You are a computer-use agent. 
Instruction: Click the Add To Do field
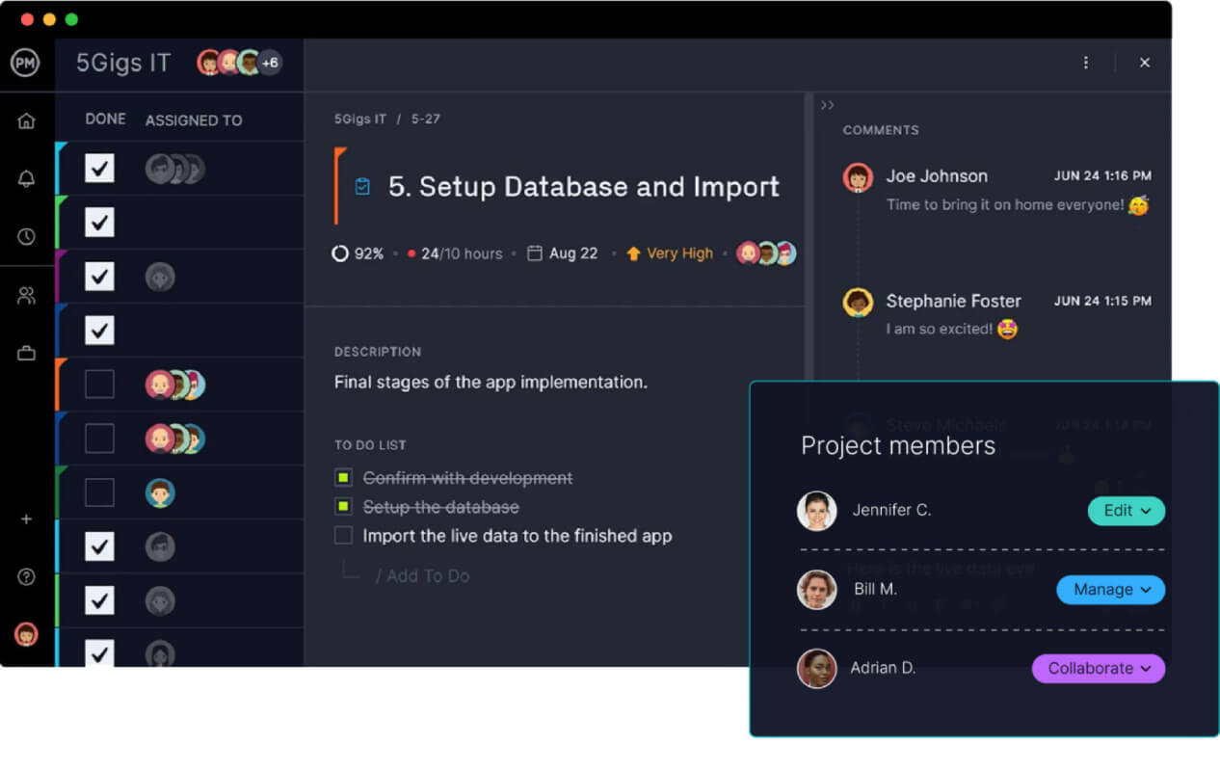tap(422, 576)
